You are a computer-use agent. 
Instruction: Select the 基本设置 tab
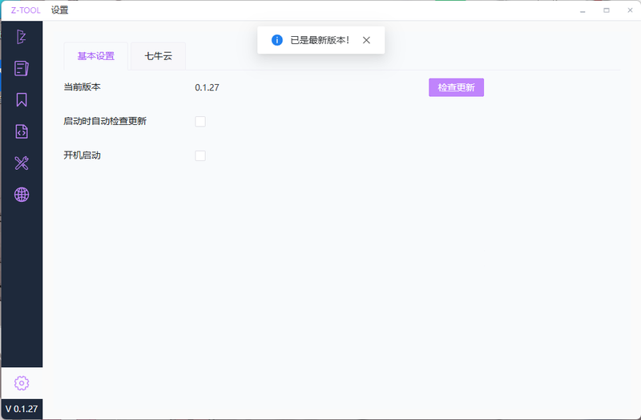click(96, 57)
